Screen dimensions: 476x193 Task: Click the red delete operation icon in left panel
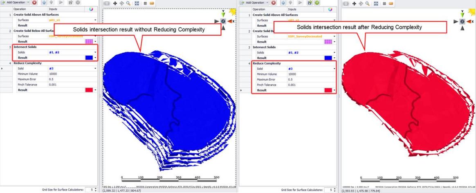[34, 2]
